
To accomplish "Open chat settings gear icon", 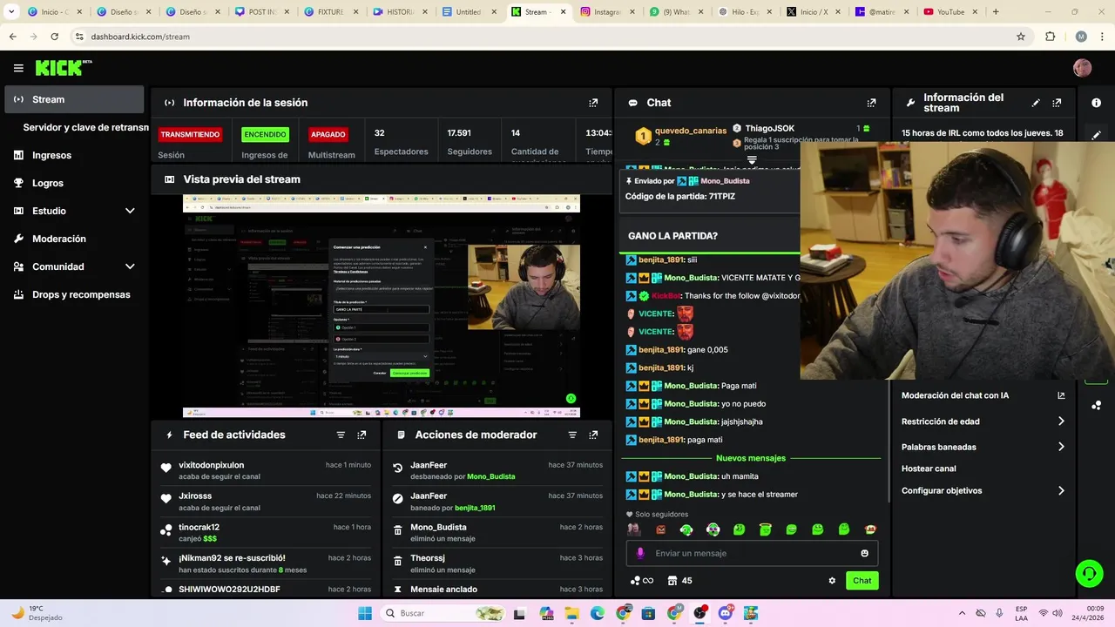I will (x=832, y=581).
